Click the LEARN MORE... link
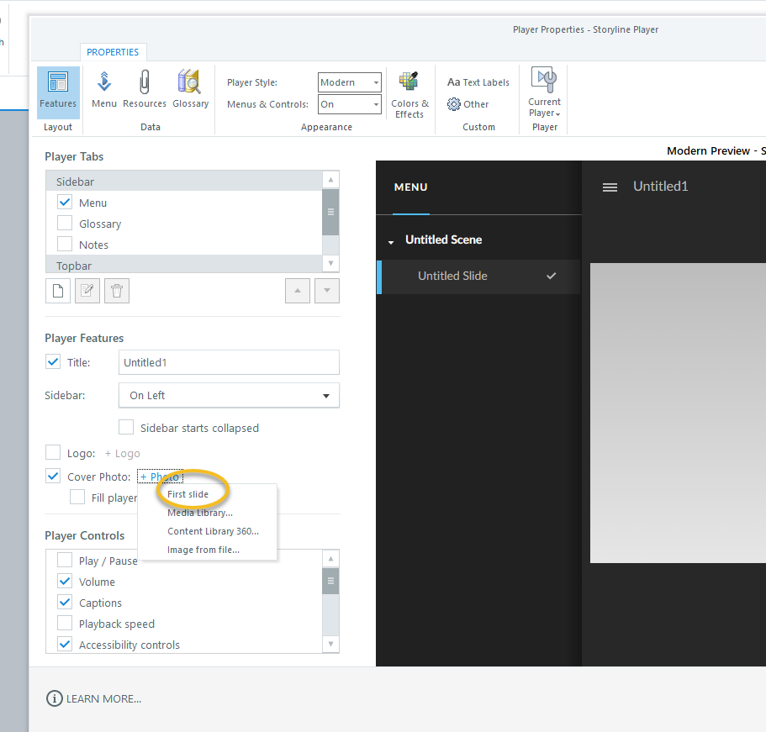Image resolution: width=766 pixels, height=732 pixels. (94, 698)
